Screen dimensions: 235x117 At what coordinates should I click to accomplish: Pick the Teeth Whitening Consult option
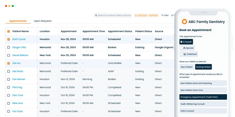[x=203, y=104]
